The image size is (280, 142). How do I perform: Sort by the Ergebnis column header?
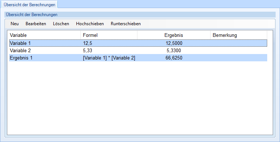coord(174,35)
